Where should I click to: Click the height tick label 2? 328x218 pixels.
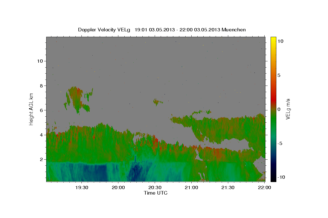click(x=42, y=159)
